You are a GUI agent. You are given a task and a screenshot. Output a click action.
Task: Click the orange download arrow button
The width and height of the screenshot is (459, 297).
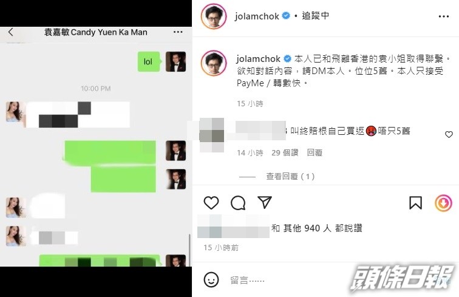(x=443, y=203)
